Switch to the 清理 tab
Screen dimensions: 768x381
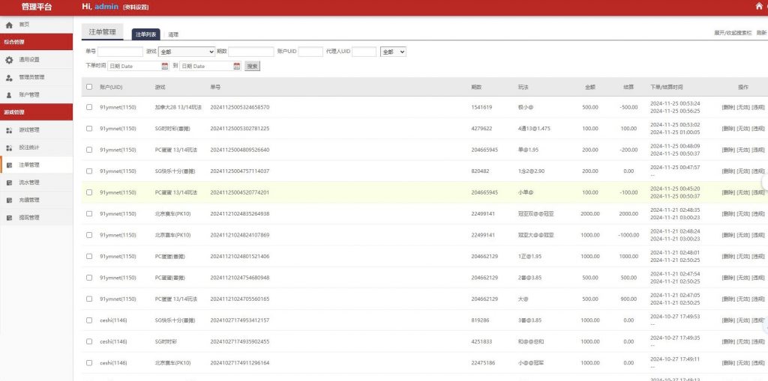[x=173, y=34]
